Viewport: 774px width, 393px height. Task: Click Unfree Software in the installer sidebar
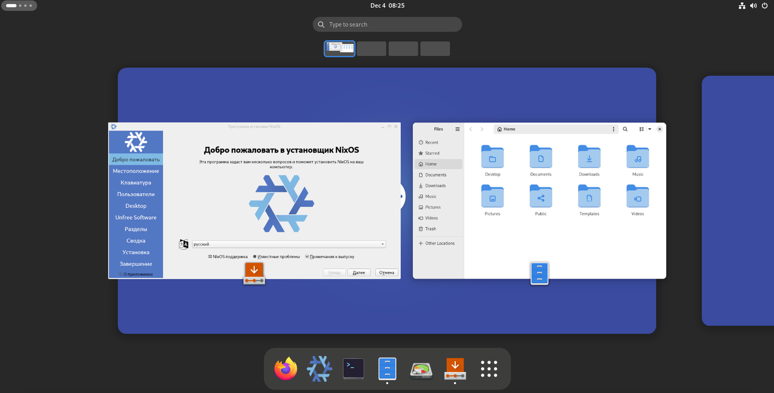pos(136,217)
